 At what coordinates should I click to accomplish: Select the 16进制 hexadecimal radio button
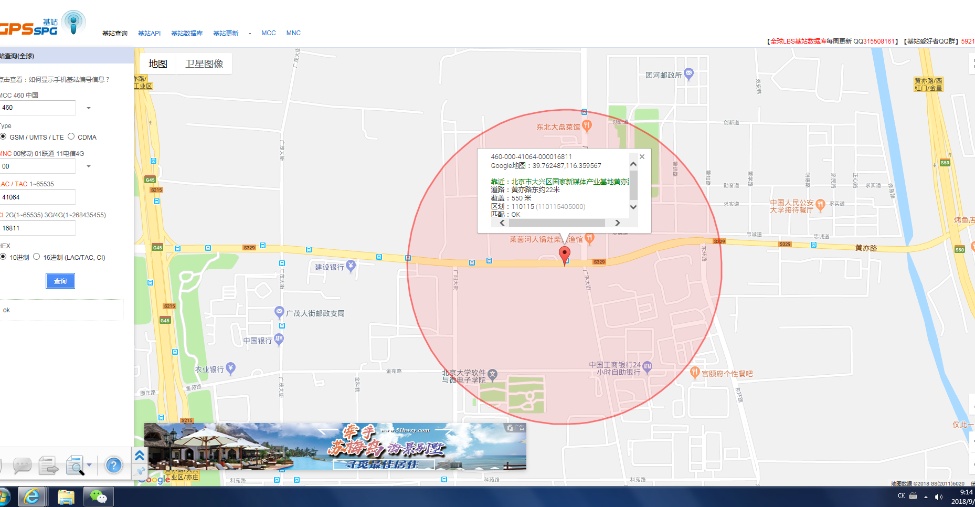[37, 257]
